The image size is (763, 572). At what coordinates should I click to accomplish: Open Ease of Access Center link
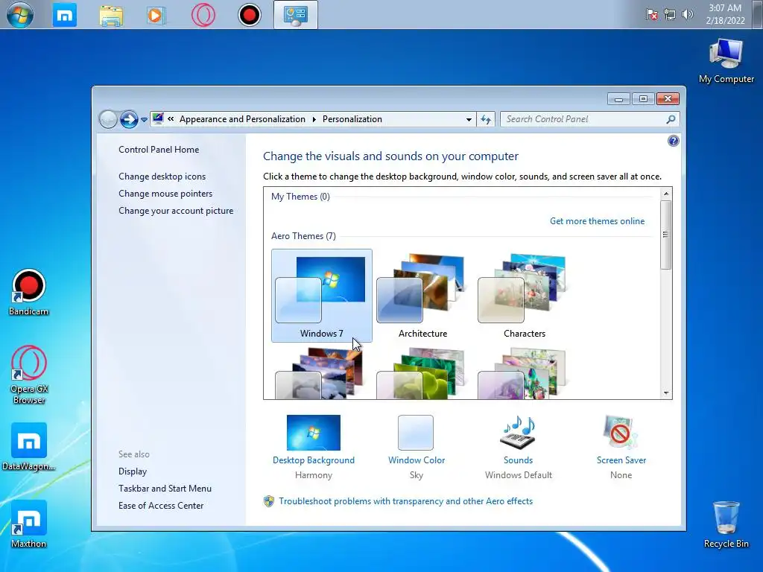161,506
